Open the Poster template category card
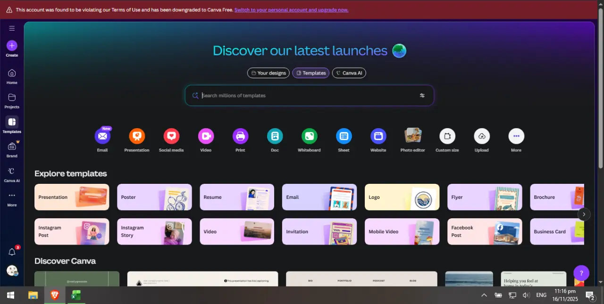This screenshot has height=304, width=604. 154,197
